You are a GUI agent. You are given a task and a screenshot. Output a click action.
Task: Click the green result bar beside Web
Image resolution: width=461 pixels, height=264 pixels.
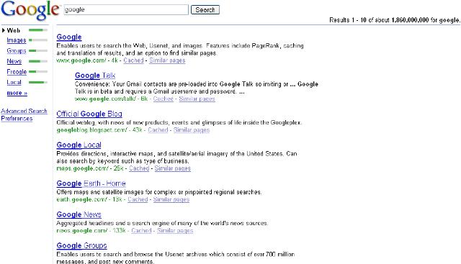coord(38,30)
